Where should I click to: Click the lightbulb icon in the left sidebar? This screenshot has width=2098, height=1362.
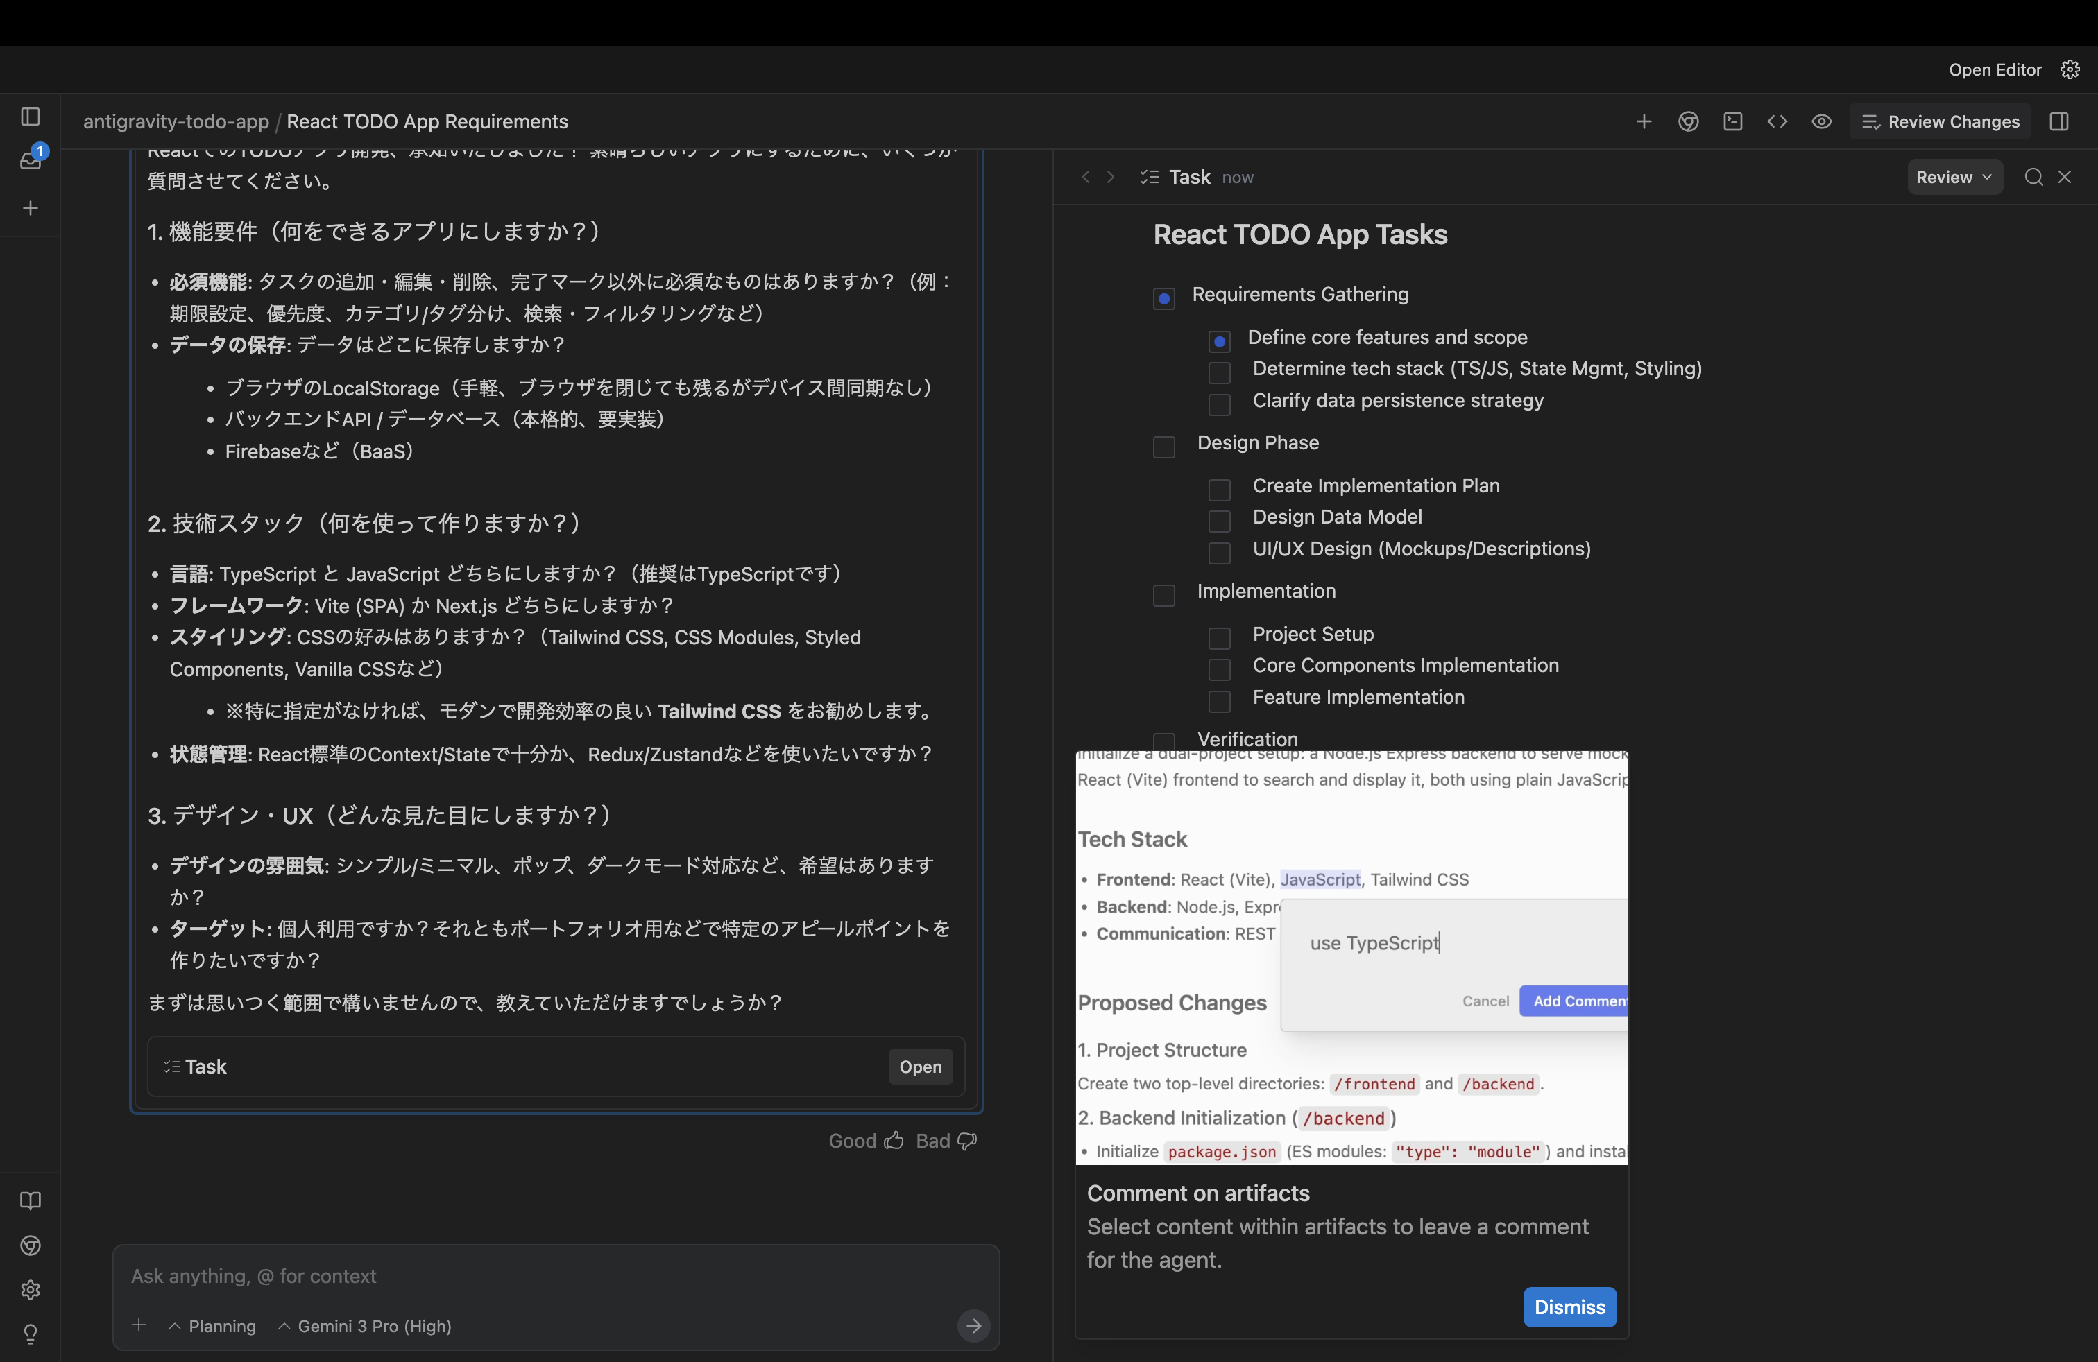point(31,1334)
